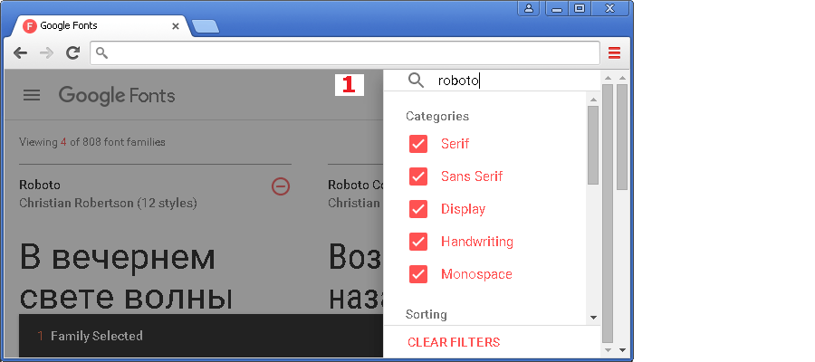This screenshot has height=362, width=815.
Task: Remove Roboto with the minus circle icon
Action: click(x=281, y=186)
